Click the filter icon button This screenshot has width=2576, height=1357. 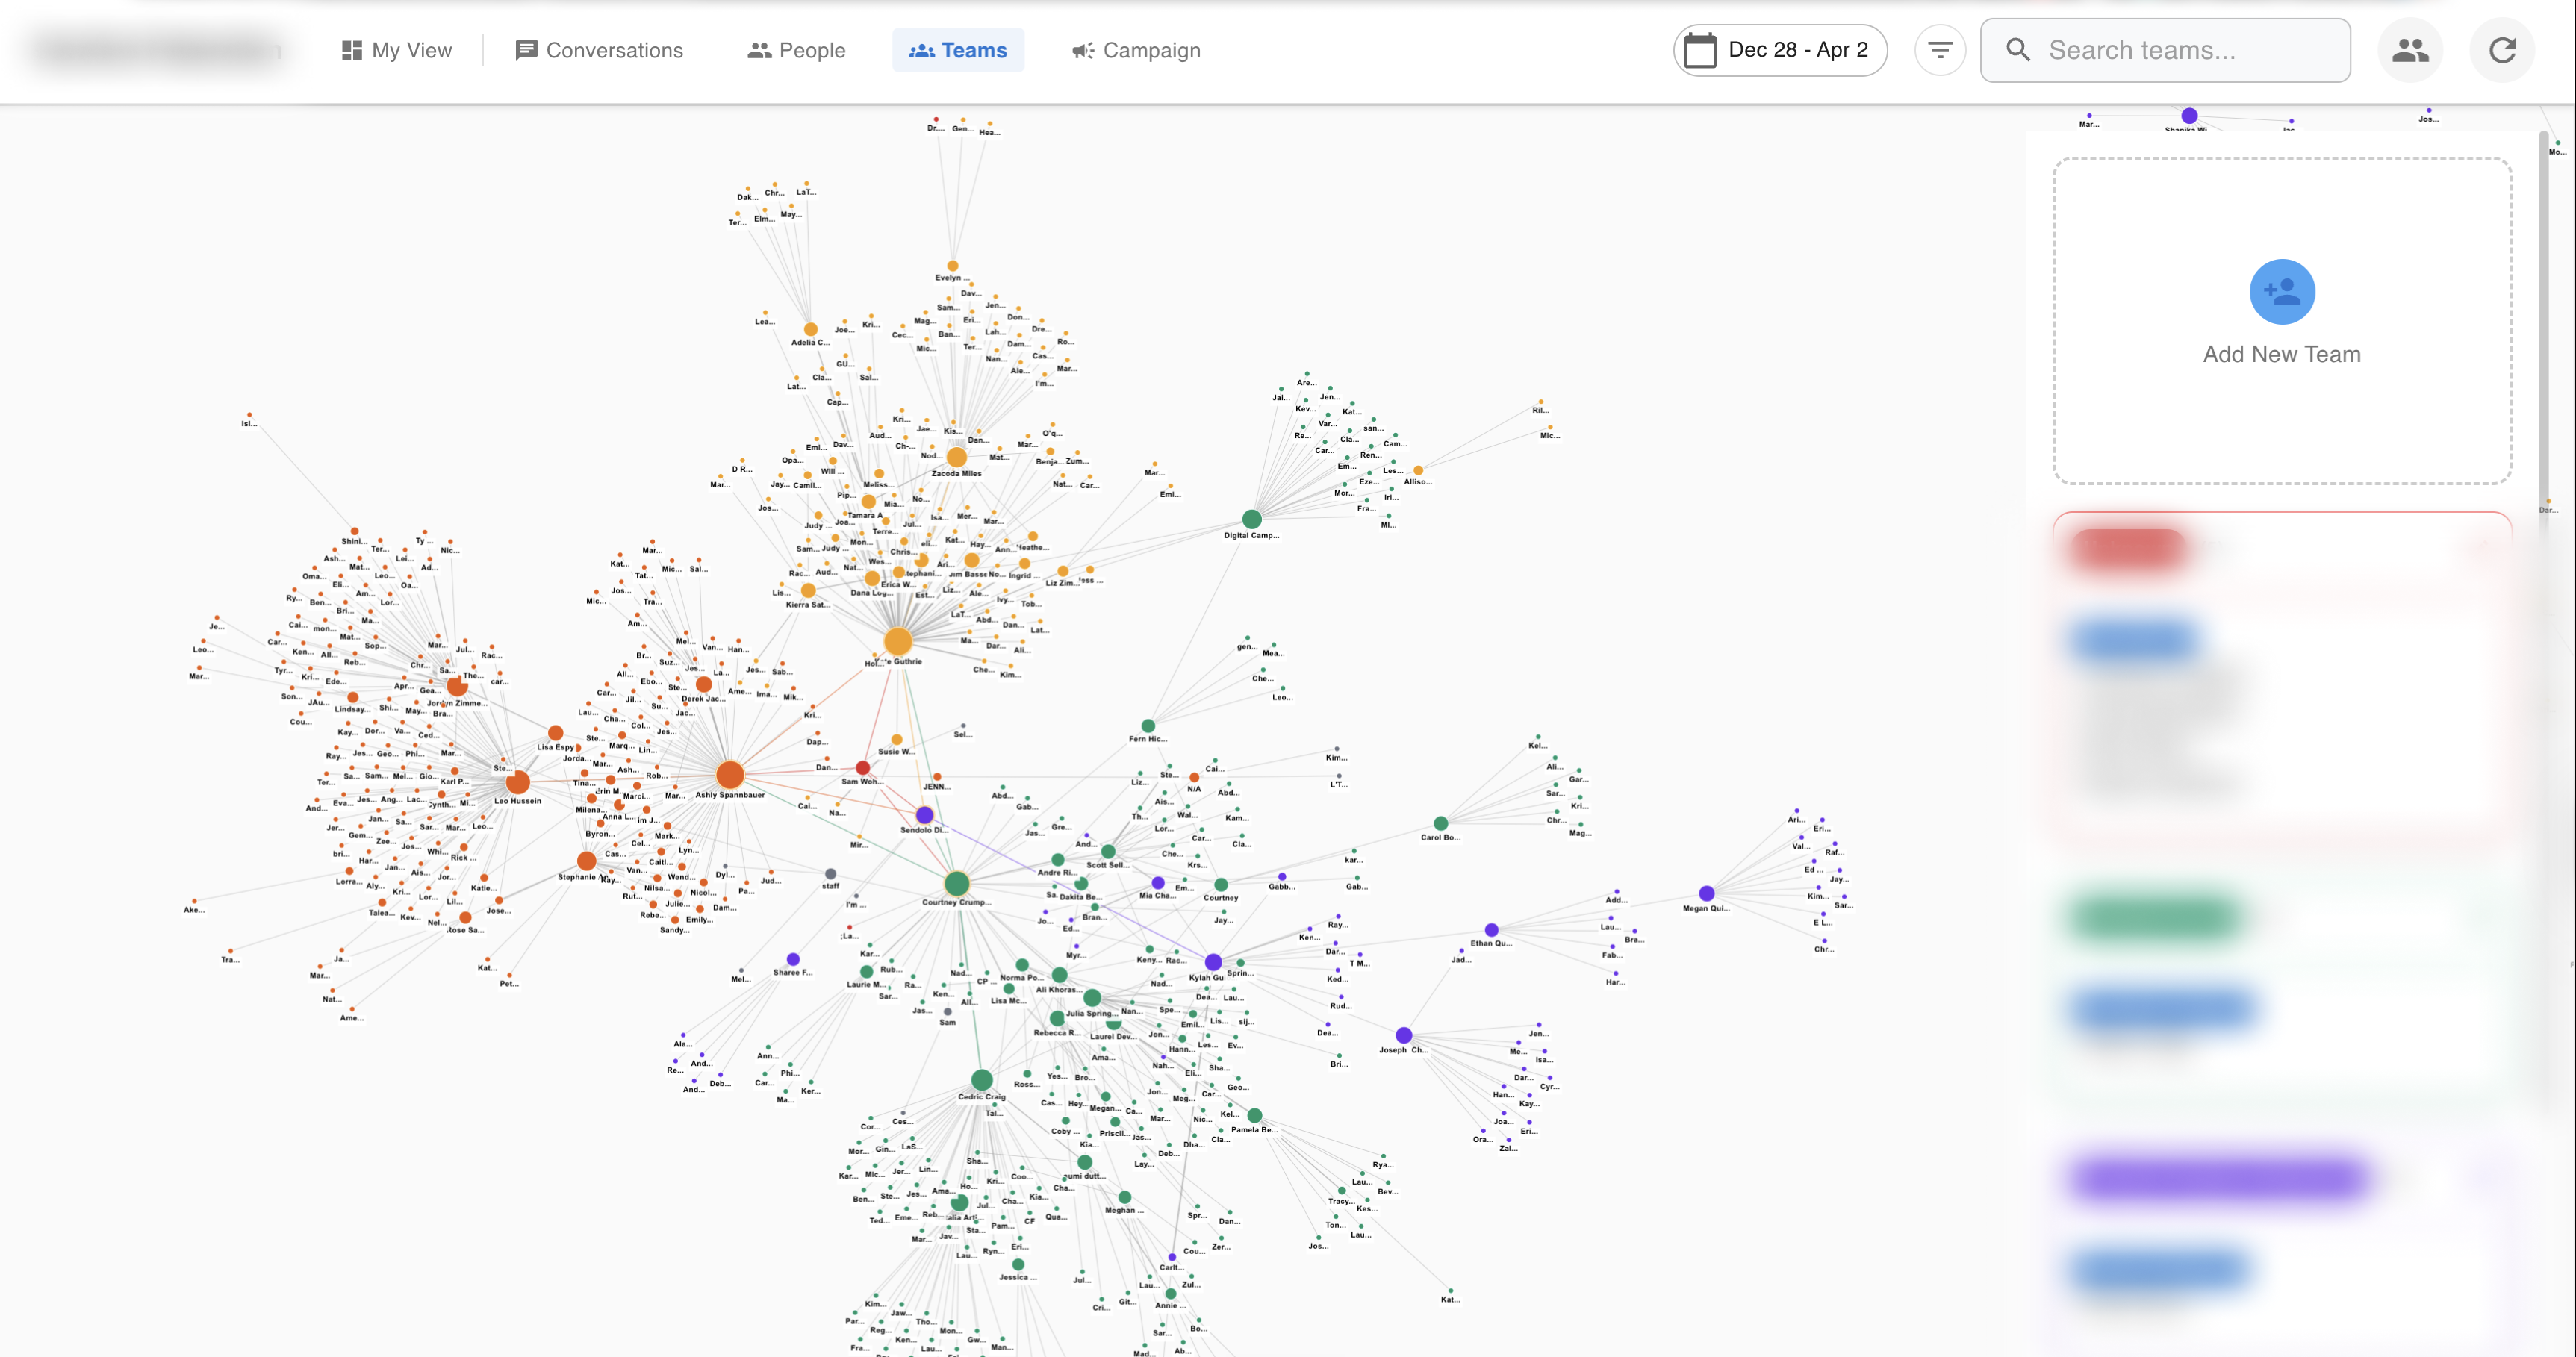click(x=1940, y=50)
